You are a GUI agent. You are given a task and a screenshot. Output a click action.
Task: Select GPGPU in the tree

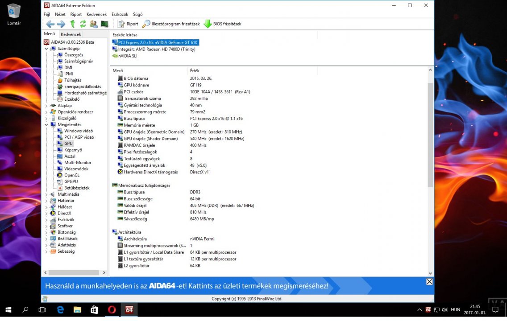71,181
